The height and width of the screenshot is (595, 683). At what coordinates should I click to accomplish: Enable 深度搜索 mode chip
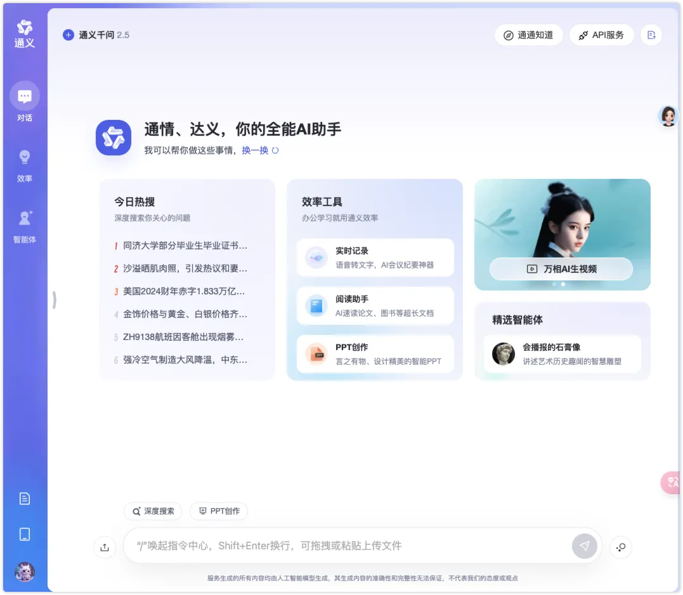click(x=153, y=511)
